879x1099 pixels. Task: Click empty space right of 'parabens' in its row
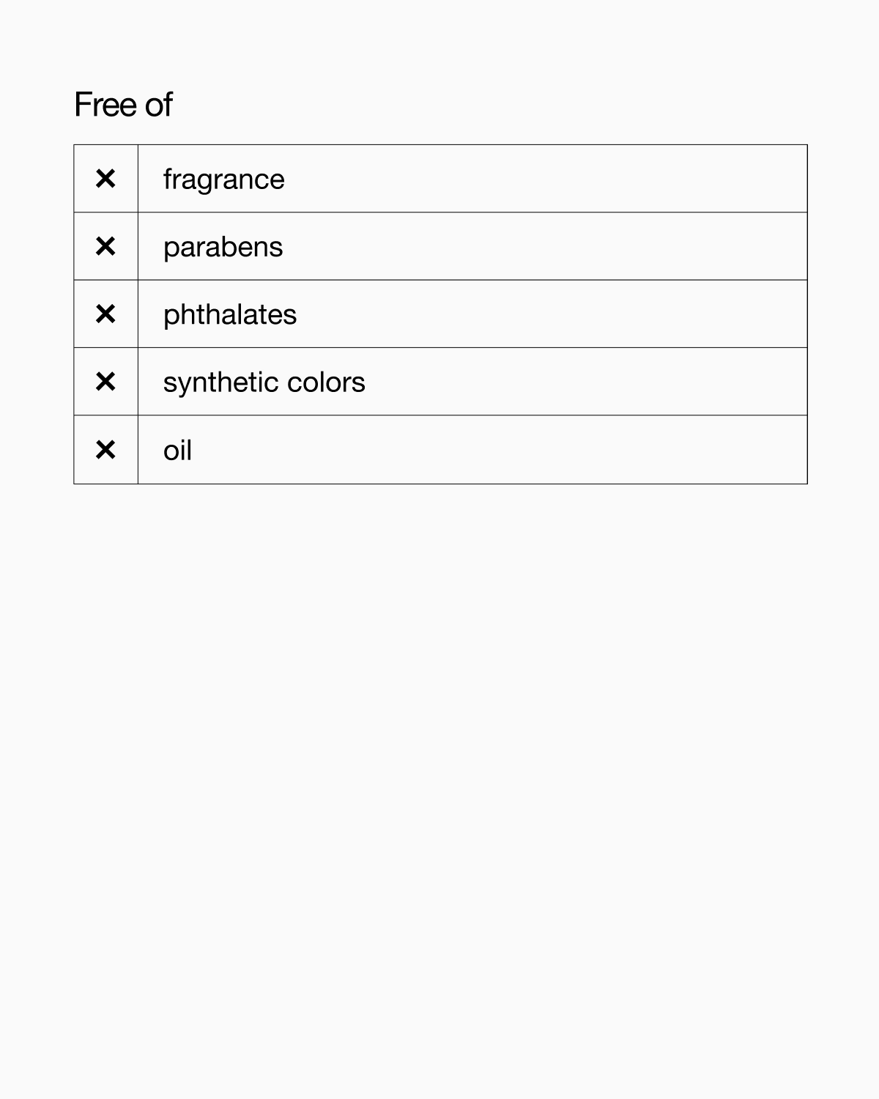coord(542,246)
